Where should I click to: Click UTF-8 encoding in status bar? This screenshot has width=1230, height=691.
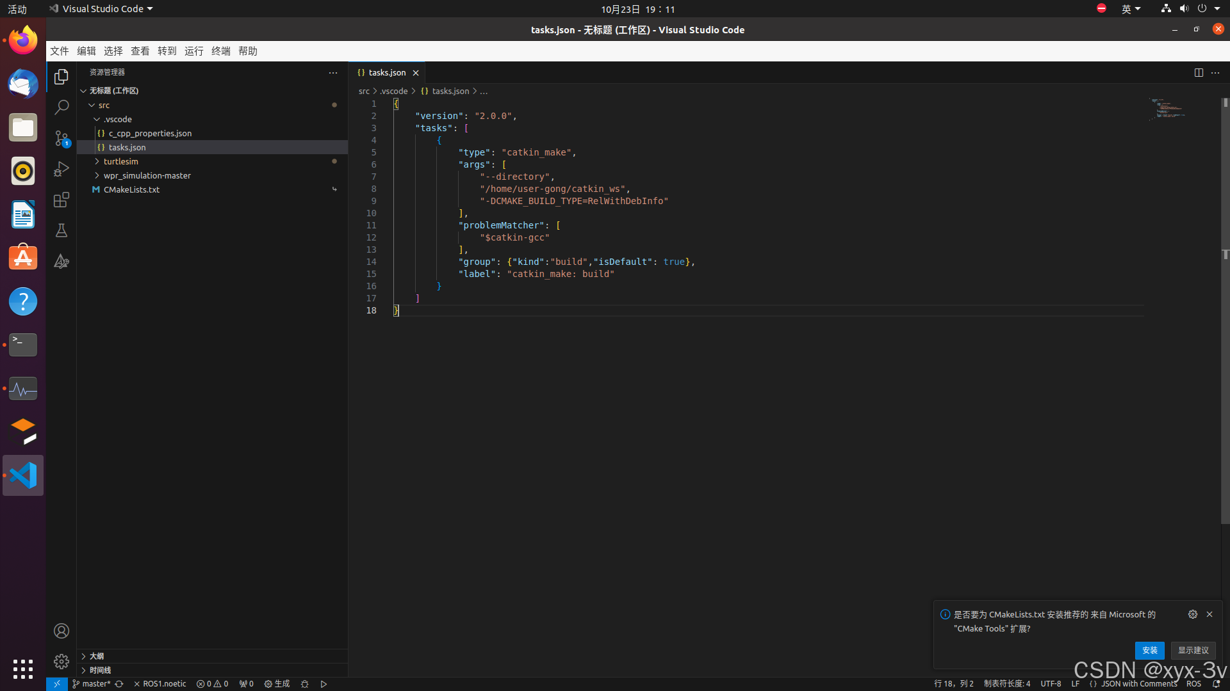tap(1051, 684)
